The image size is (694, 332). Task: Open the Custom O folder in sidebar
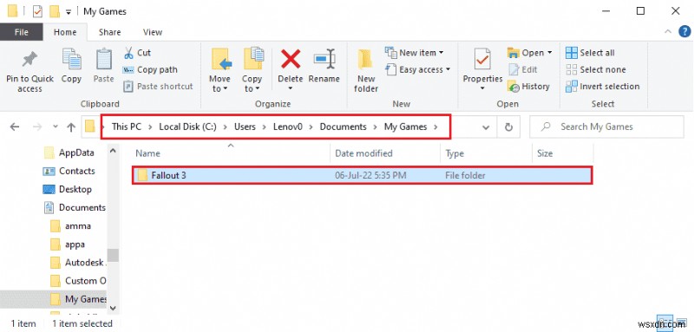coord(77,281)
